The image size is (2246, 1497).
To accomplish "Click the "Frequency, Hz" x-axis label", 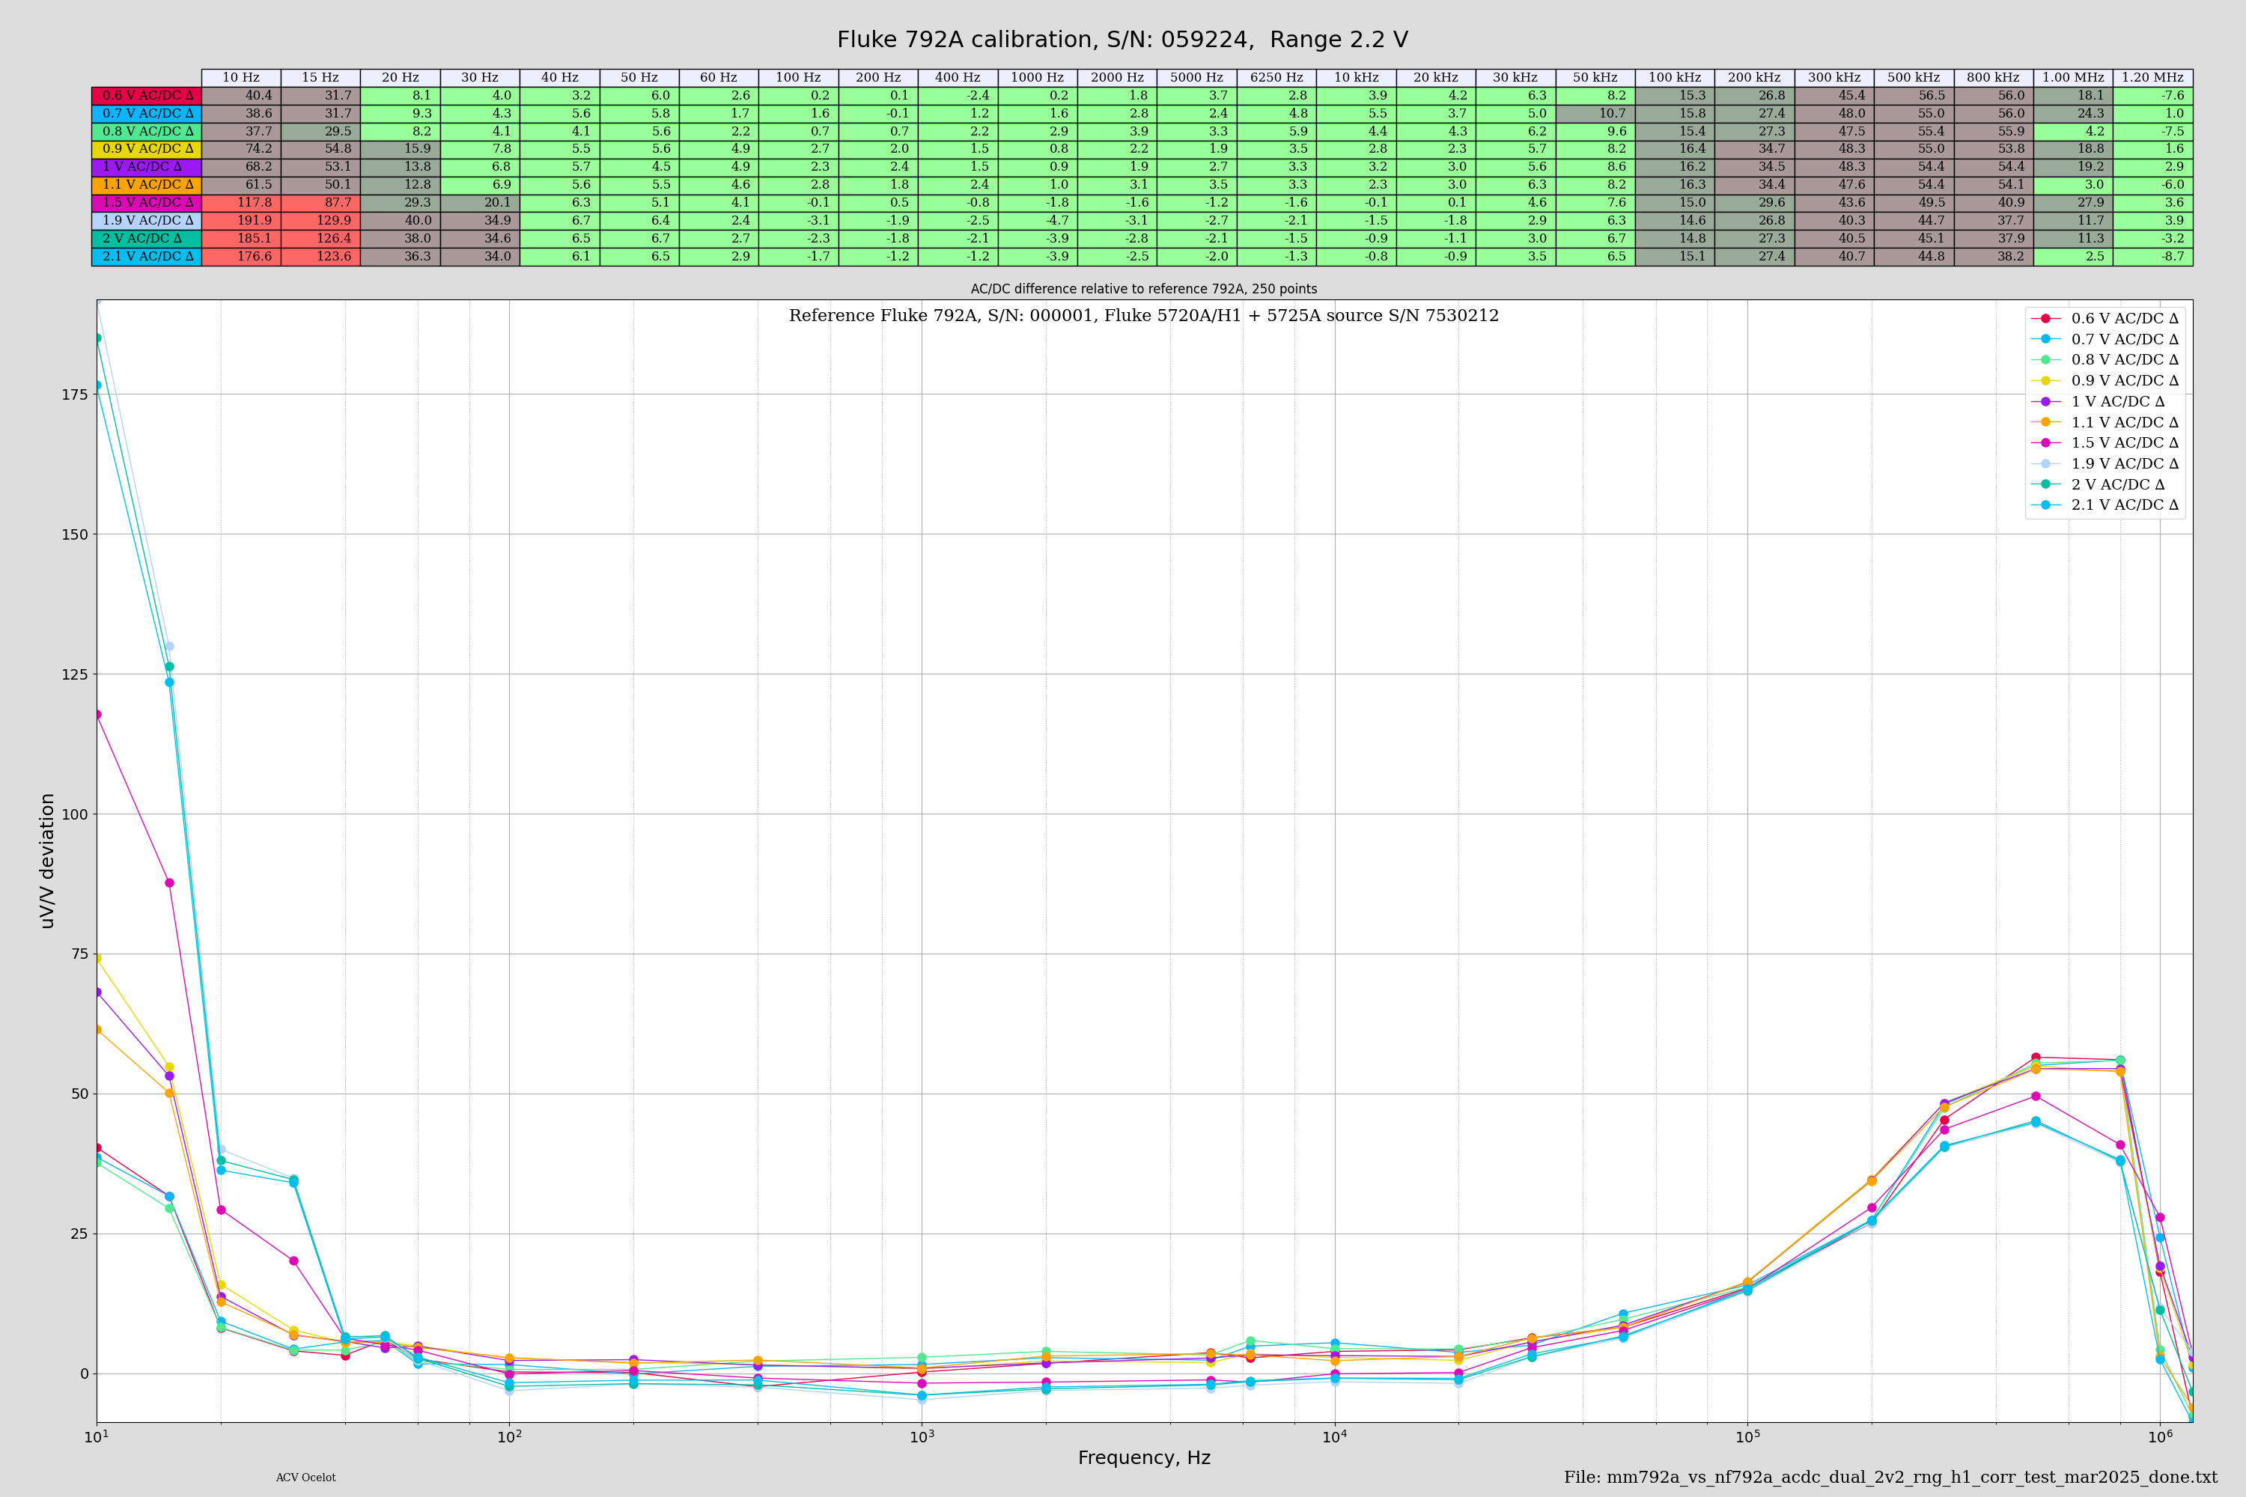I will pyautogui.click(x=1144, y=1458).
